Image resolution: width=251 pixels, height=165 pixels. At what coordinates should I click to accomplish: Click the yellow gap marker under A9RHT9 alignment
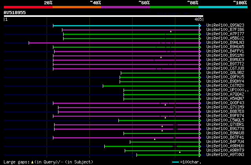tap(180, 152)
